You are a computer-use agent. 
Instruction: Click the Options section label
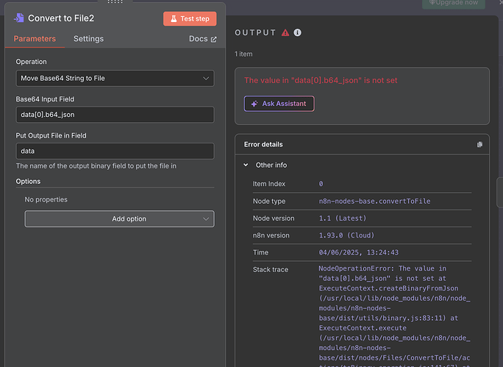coord(28,181)
